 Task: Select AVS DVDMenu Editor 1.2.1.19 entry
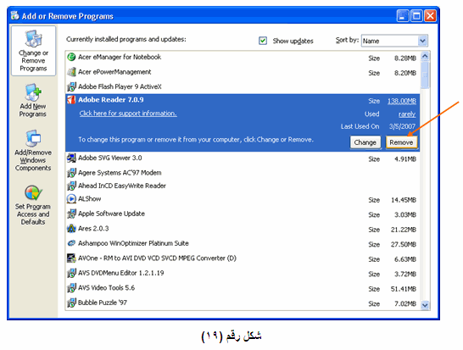coord(243,273)
